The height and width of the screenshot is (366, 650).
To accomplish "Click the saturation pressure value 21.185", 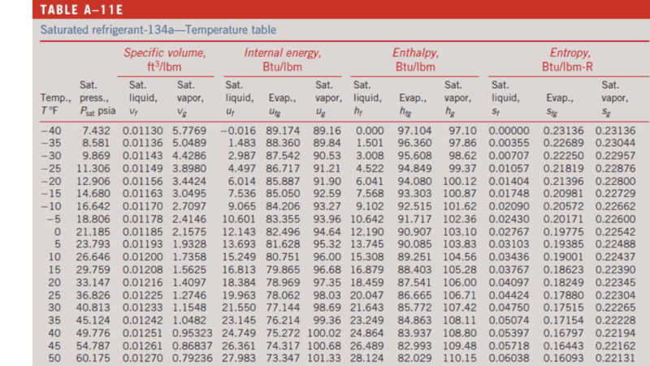I will click(91, 232).
